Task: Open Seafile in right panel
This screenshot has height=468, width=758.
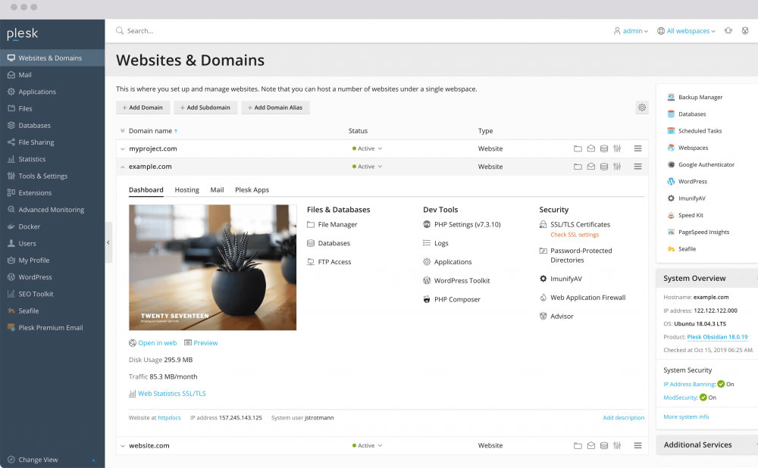Action: click(681, 249)
